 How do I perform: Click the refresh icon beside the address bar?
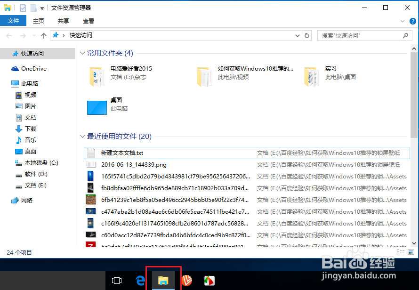(307, 35)
